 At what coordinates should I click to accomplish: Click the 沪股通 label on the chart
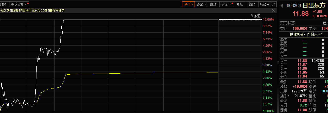[x=256, y=16]
